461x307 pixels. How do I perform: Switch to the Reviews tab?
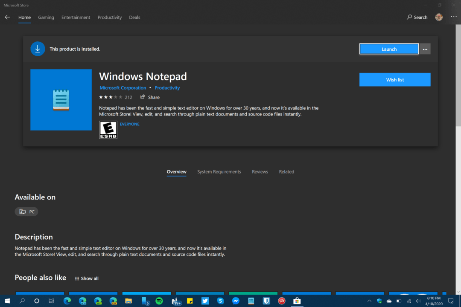point(260,171)
